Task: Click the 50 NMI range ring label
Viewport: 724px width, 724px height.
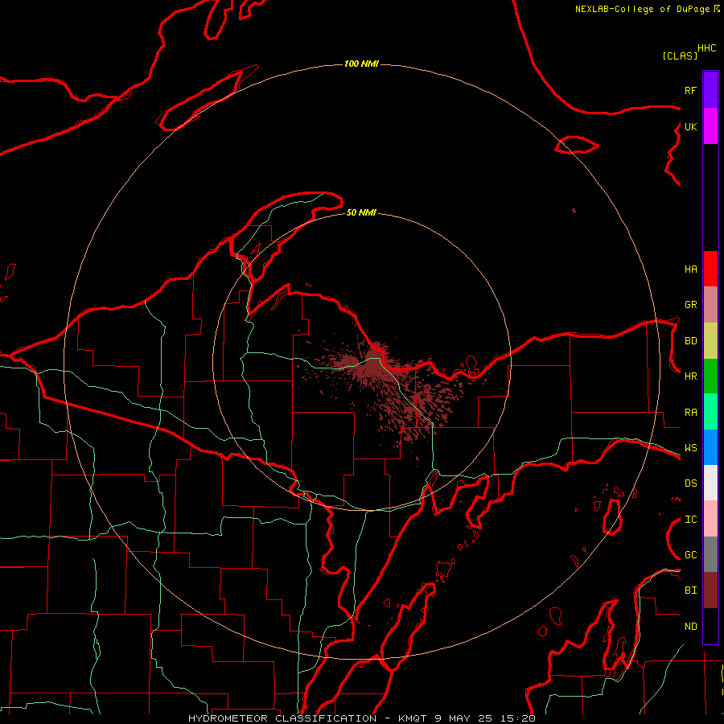Action: pos(361,212)
